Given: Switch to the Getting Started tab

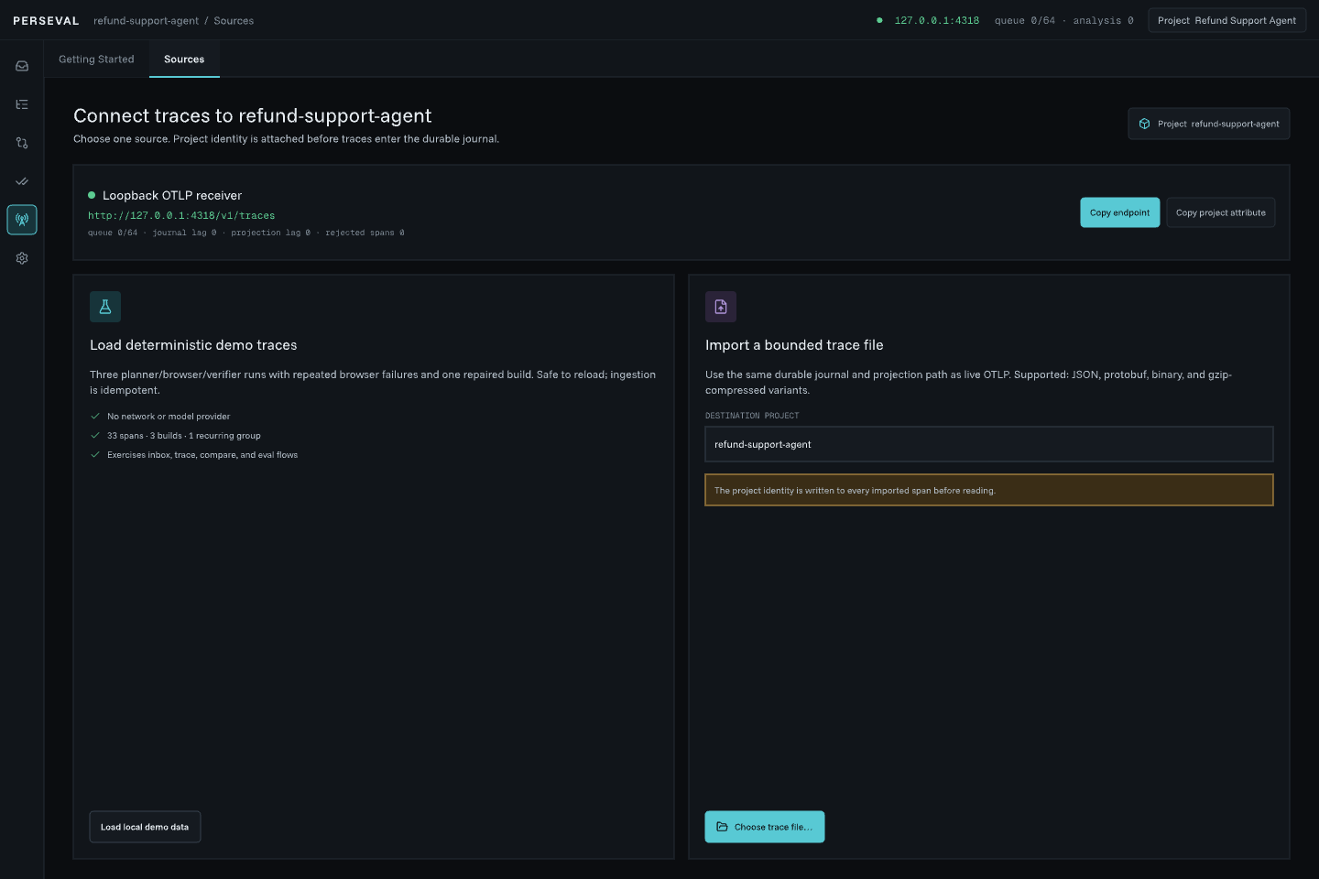Looking at the screenshot, I should tap(96, 59).
